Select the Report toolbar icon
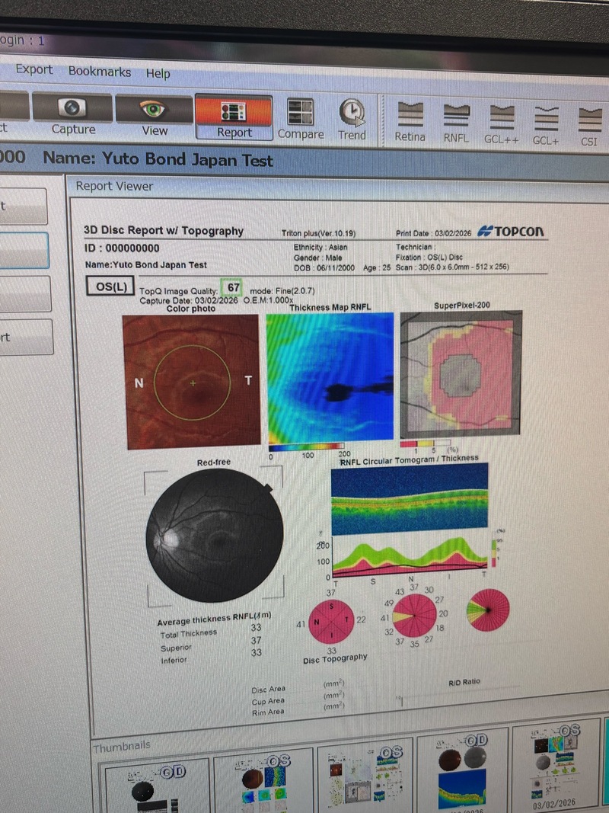The height and width of the screenshot is (813, 609). tap(234, 113)
